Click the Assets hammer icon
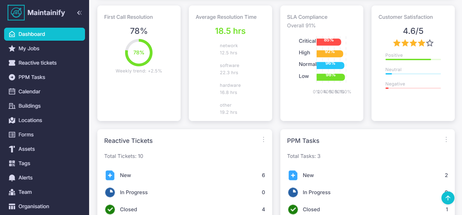This screenshot has width=462, height=215. click(12, 149)
